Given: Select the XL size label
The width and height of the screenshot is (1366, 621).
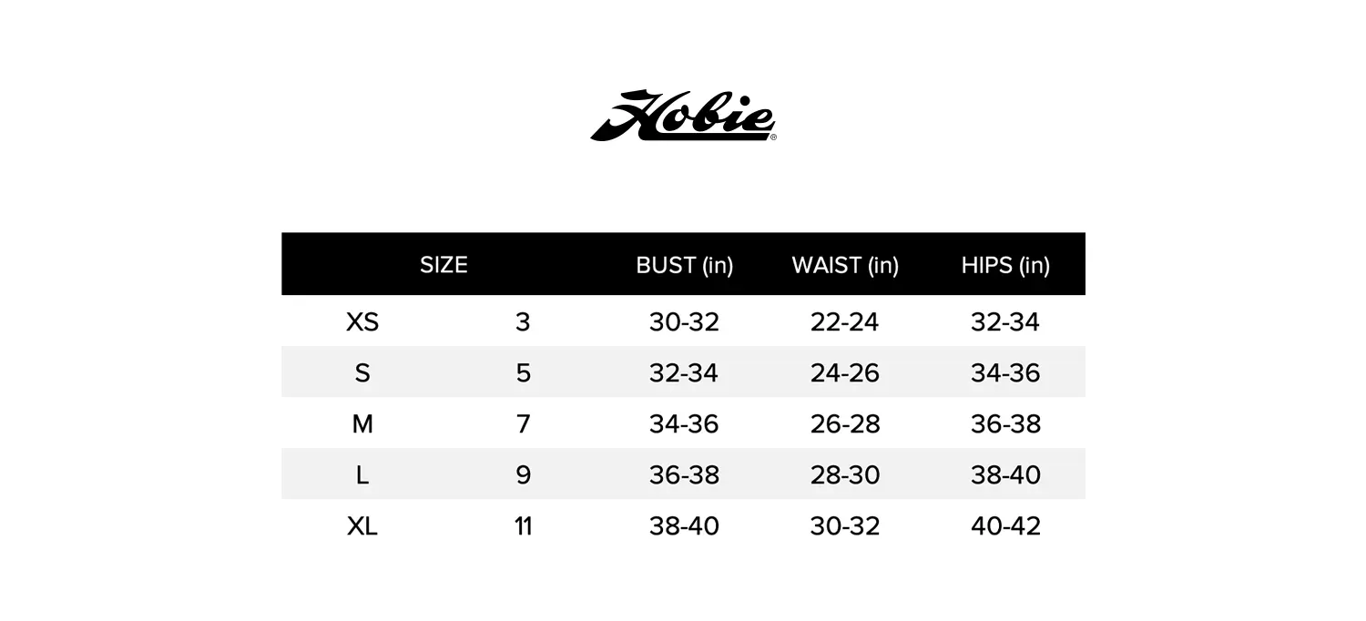Looking at the screenshot, I should [x=362, y=526].
